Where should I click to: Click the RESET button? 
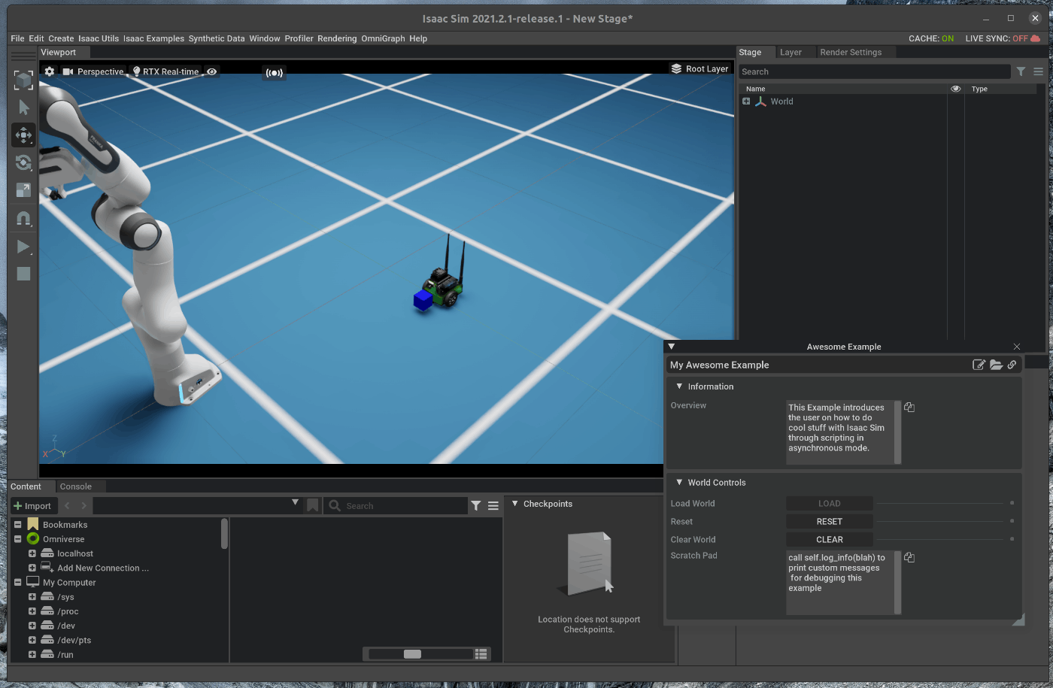[x=830, y=522]
